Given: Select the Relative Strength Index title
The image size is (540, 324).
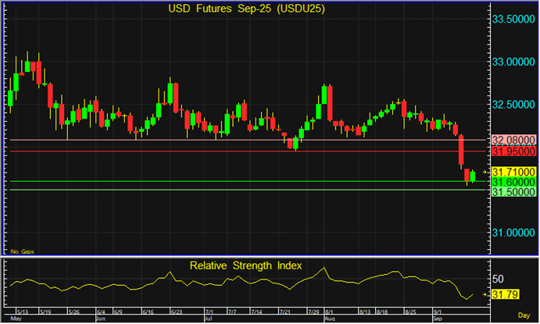Looking at the screenshot, I should (x=247, y=266).
